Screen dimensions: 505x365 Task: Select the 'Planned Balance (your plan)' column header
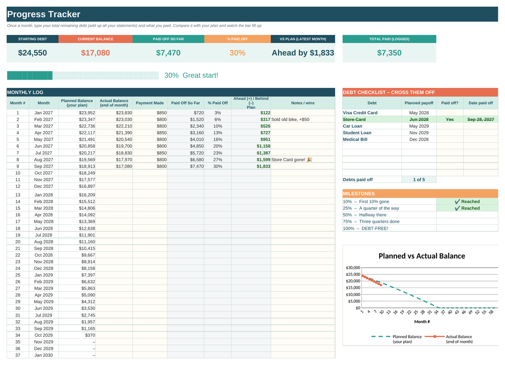(77, 103)
